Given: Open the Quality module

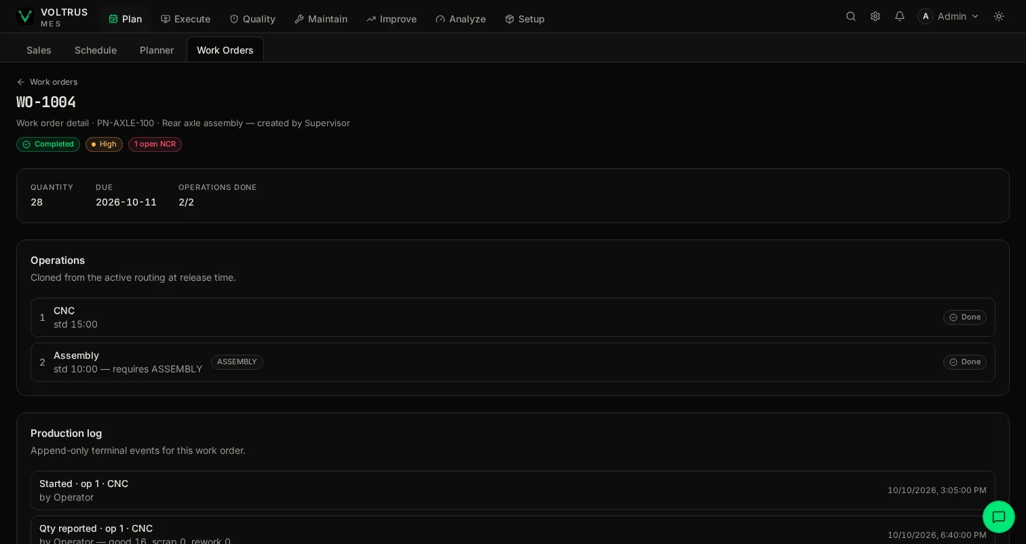Looking at the screenshot, I should coord(252,19).
